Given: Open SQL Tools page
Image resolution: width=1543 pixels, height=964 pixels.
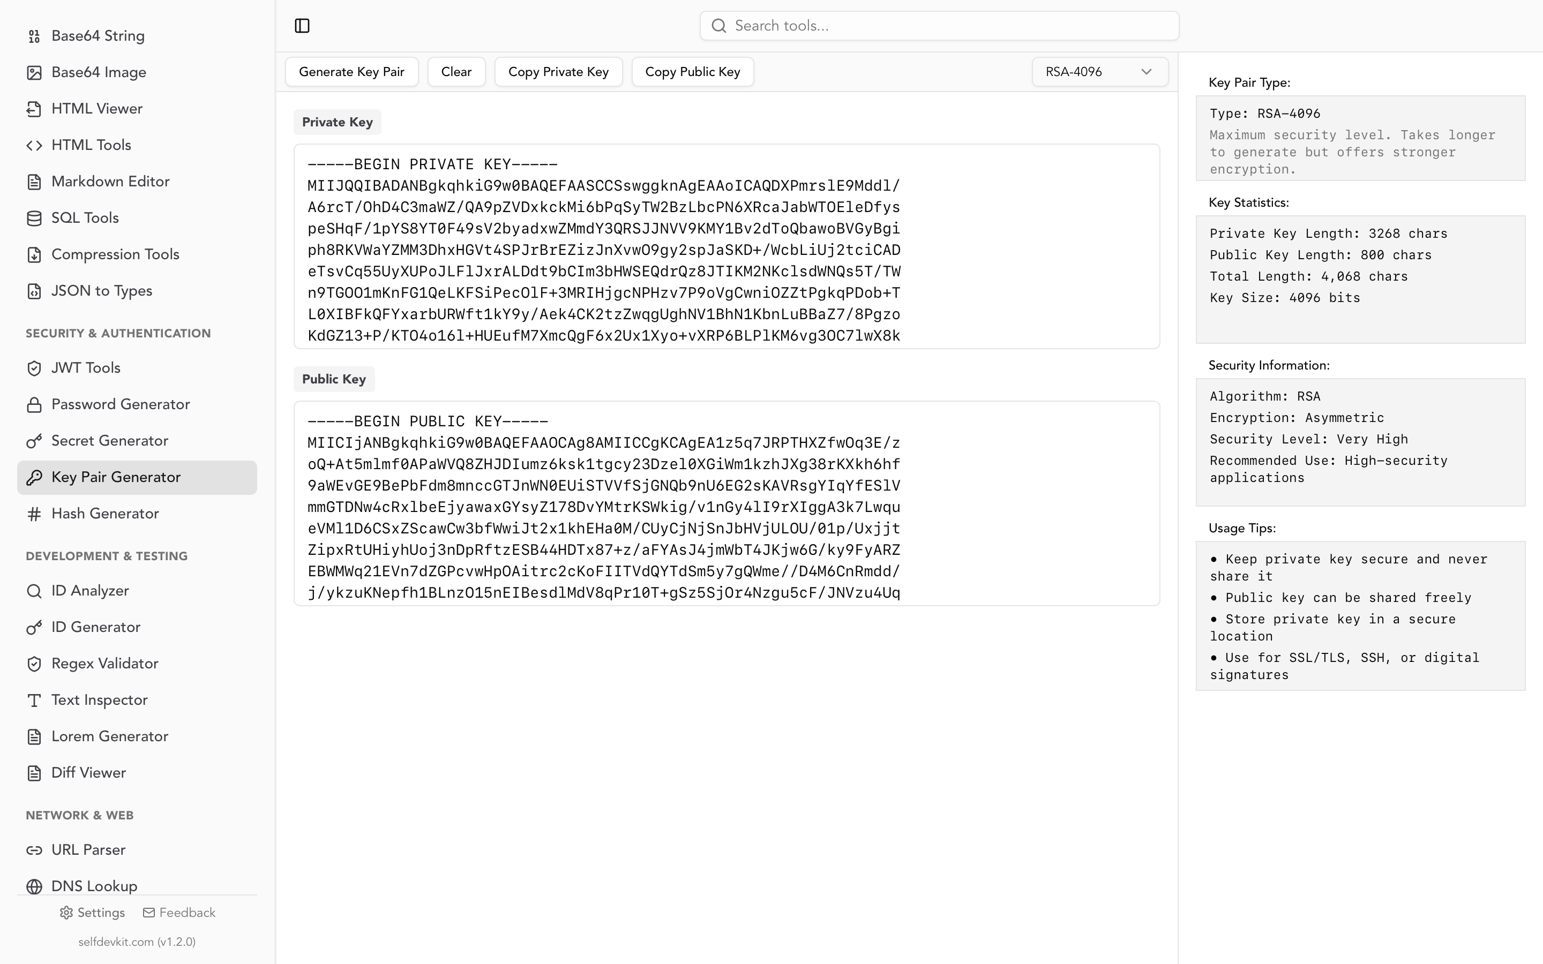Looking at the screenshot, I should click(x=137, y=218).
